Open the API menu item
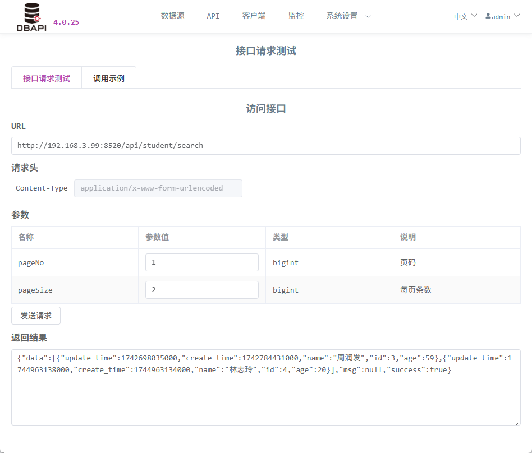 (213, 16)
